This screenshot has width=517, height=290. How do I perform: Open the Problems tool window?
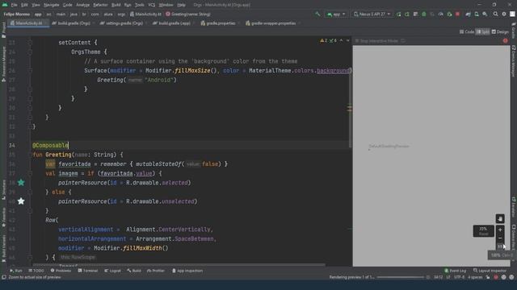point(61,271)
